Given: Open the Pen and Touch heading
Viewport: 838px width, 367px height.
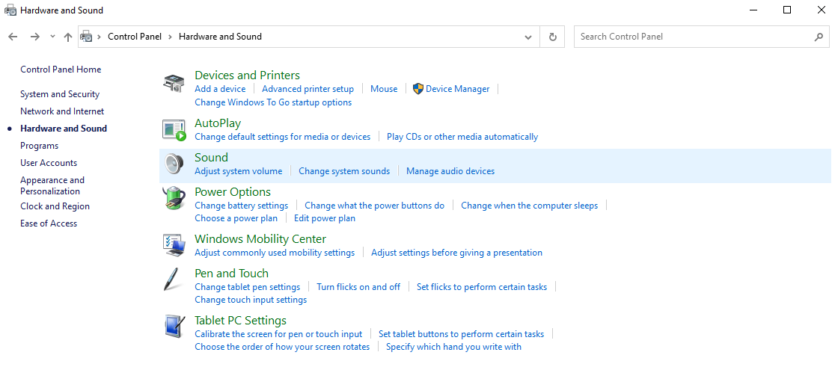Looking at the screenshot, I should (231, 274).
